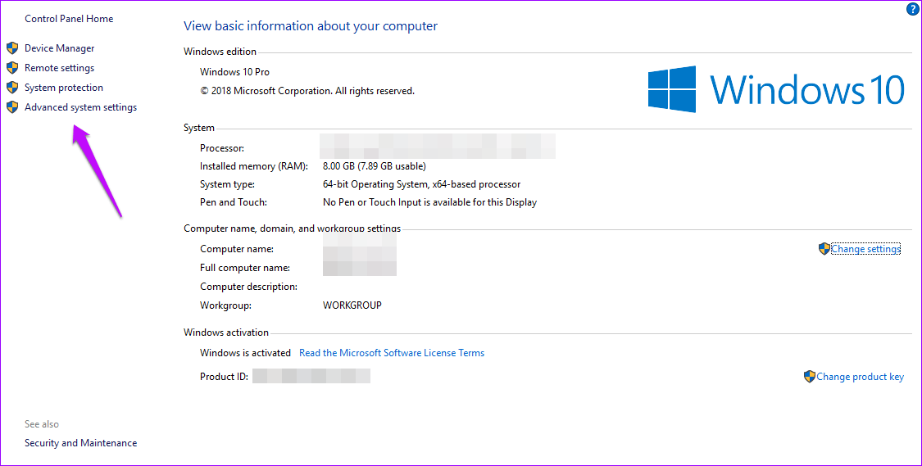This screenshot has width=922, height=466.
Task: Click the 'Computer description:' label
Action: point(248,287)
